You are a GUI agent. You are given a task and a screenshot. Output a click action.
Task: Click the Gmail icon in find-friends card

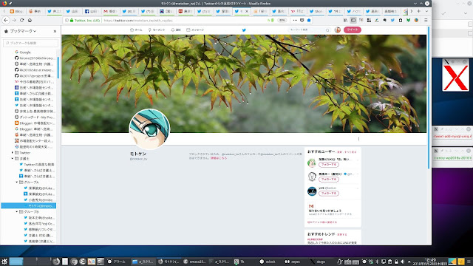tap(311, 205)
